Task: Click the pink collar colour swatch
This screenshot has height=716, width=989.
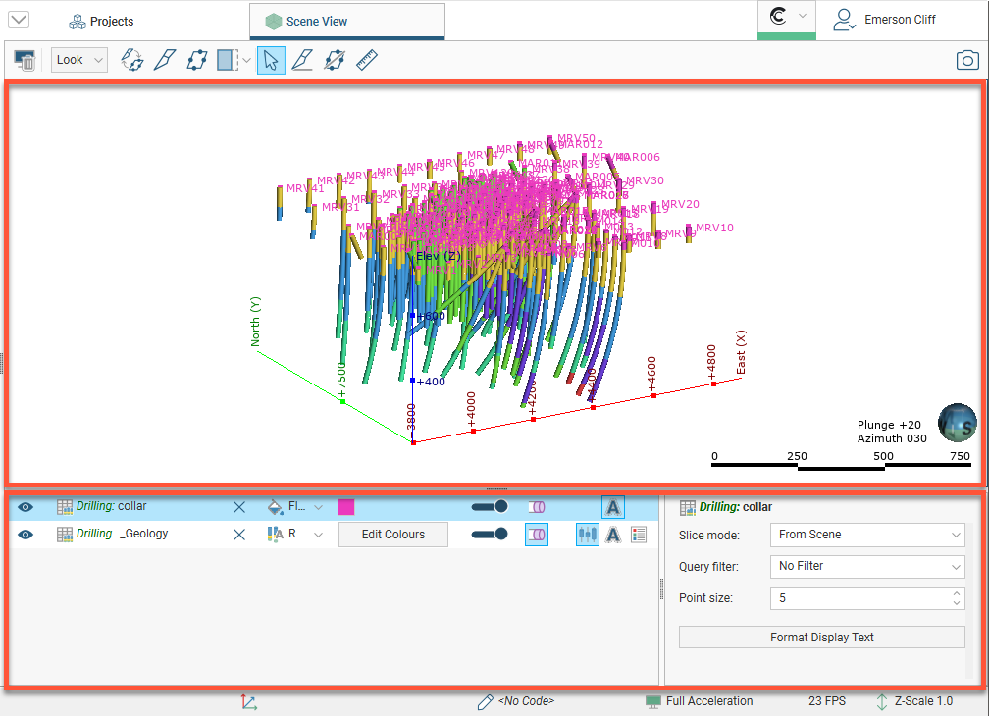Action: point(346,507)
